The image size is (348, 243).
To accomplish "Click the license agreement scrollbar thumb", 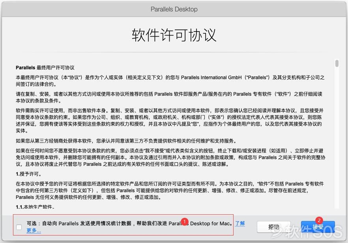I will pos(337,63).
